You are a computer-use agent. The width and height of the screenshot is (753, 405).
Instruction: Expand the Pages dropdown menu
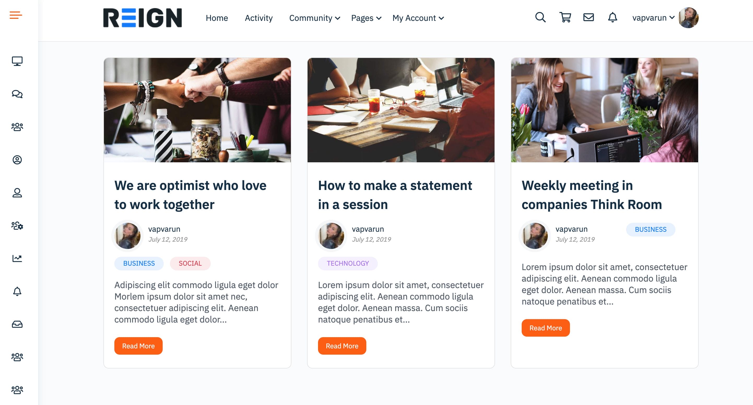pos(366,18)
